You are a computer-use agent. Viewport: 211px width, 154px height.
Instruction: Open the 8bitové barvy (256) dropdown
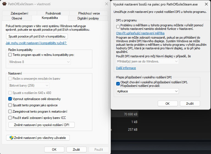pyautogui.click(x=29, y=85)
